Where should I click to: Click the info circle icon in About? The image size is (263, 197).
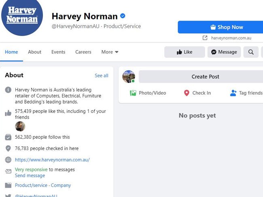pyautogui.click(x=8, y=90)
